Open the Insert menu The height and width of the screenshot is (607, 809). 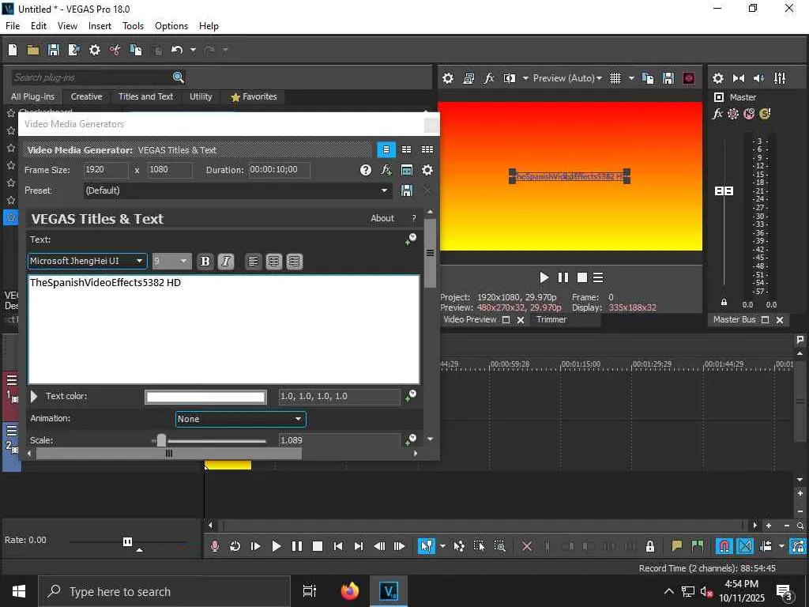(100, 26)
